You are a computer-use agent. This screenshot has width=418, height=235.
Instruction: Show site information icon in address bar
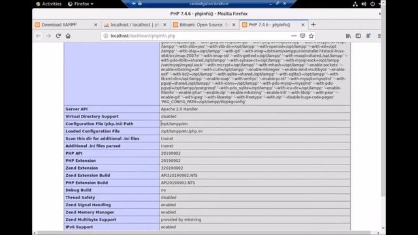(106, 36)
